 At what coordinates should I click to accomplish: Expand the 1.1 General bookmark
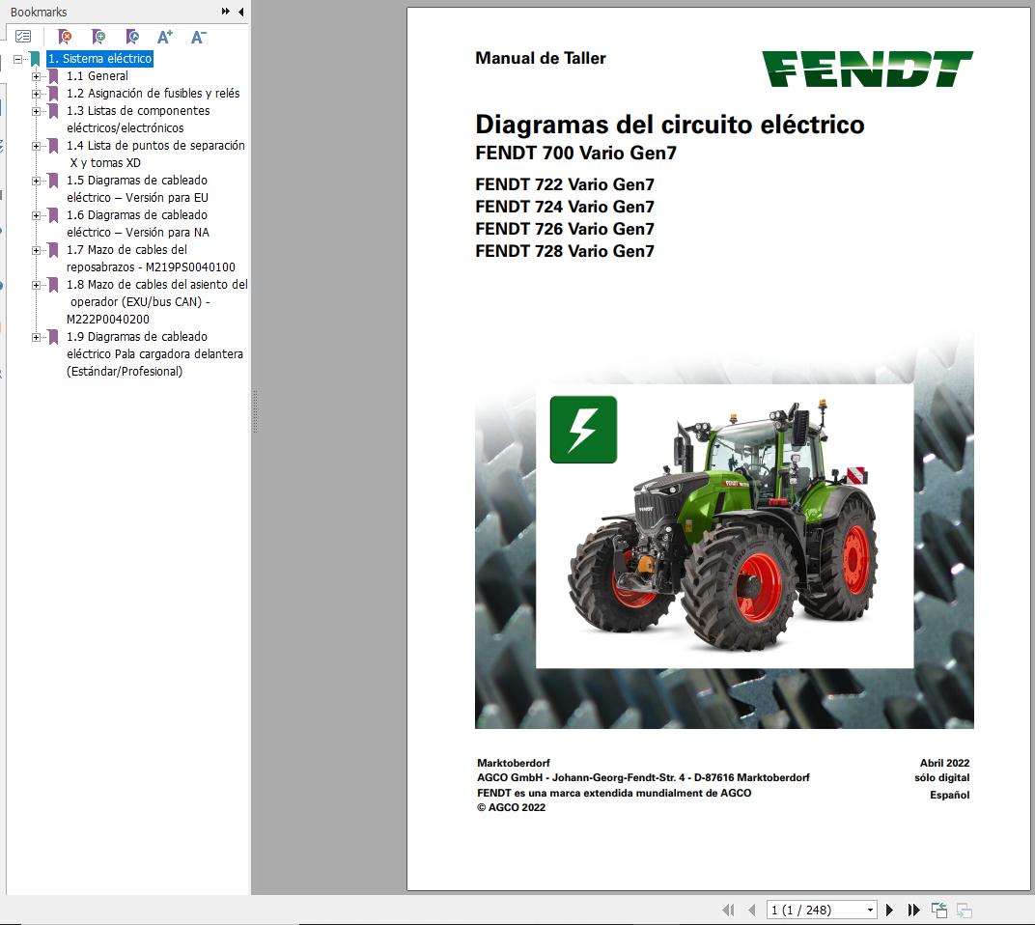[37, 76]
